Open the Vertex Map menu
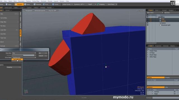The height and width of the screenshot is (100, 179). coord(36,1)
